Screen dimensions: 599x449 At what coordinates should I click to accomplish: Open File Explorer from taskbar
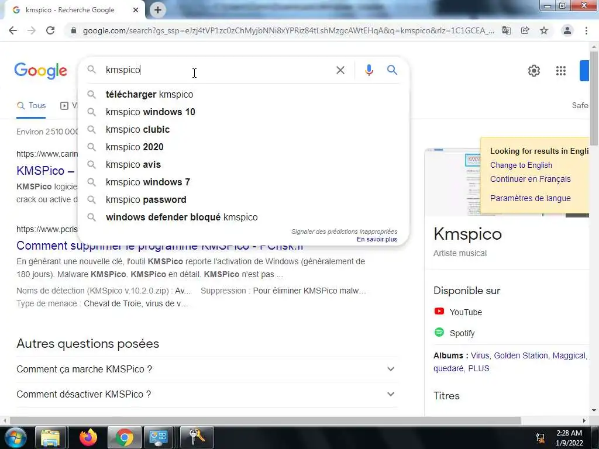pyautogui.click(x=51, y=437)
